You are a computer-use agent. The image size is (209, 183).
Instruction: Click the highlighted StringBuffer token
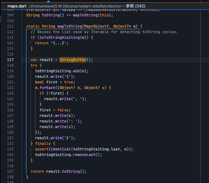(x=73, y=60)
